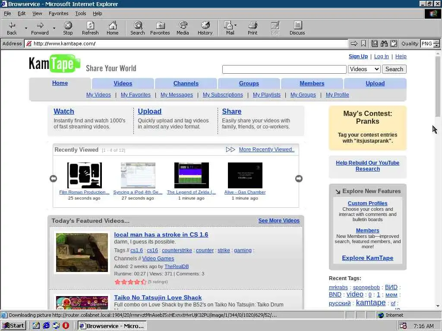Open the History toolbar panel
The image size is (442, 331).
205,28
